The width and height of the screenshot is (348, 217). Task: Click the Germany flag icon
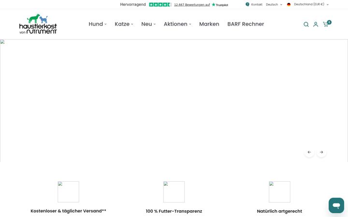[289, 4]
